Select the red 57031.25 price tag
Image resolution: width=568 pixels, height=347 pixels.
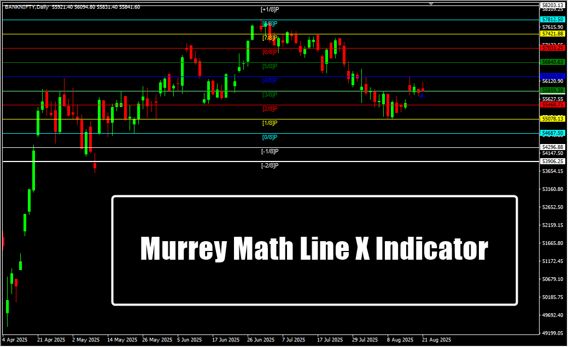[x=552, y=48]
